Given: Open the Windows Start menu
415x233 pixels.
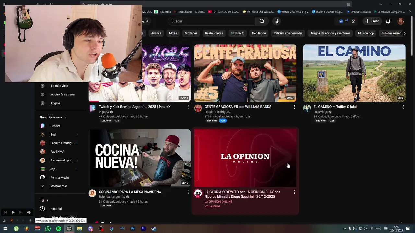Looking at the screenshot, I should (5, 229).
